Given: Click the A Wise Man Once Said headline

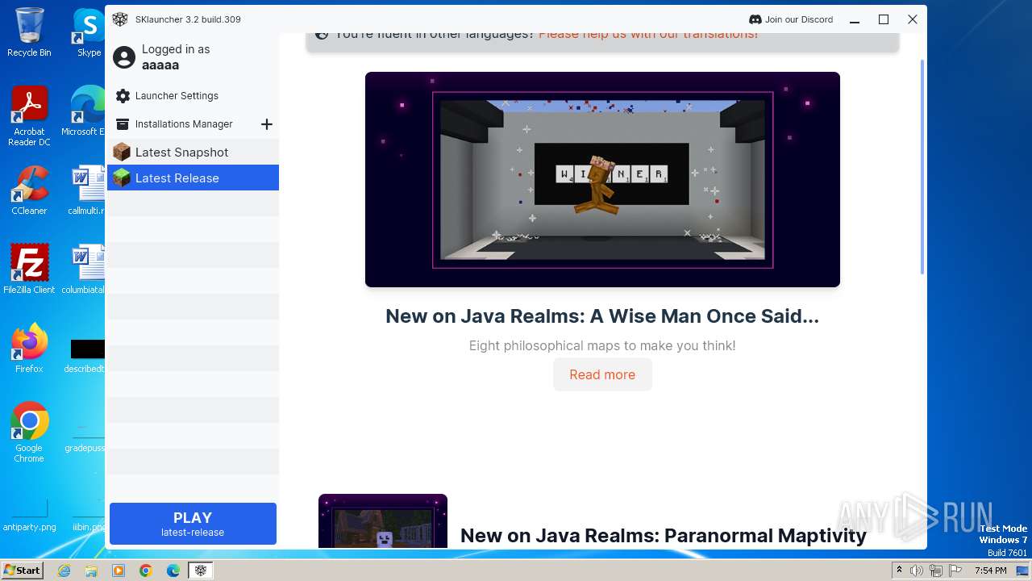Looking at the screenshot, I should tap(602, 316).
